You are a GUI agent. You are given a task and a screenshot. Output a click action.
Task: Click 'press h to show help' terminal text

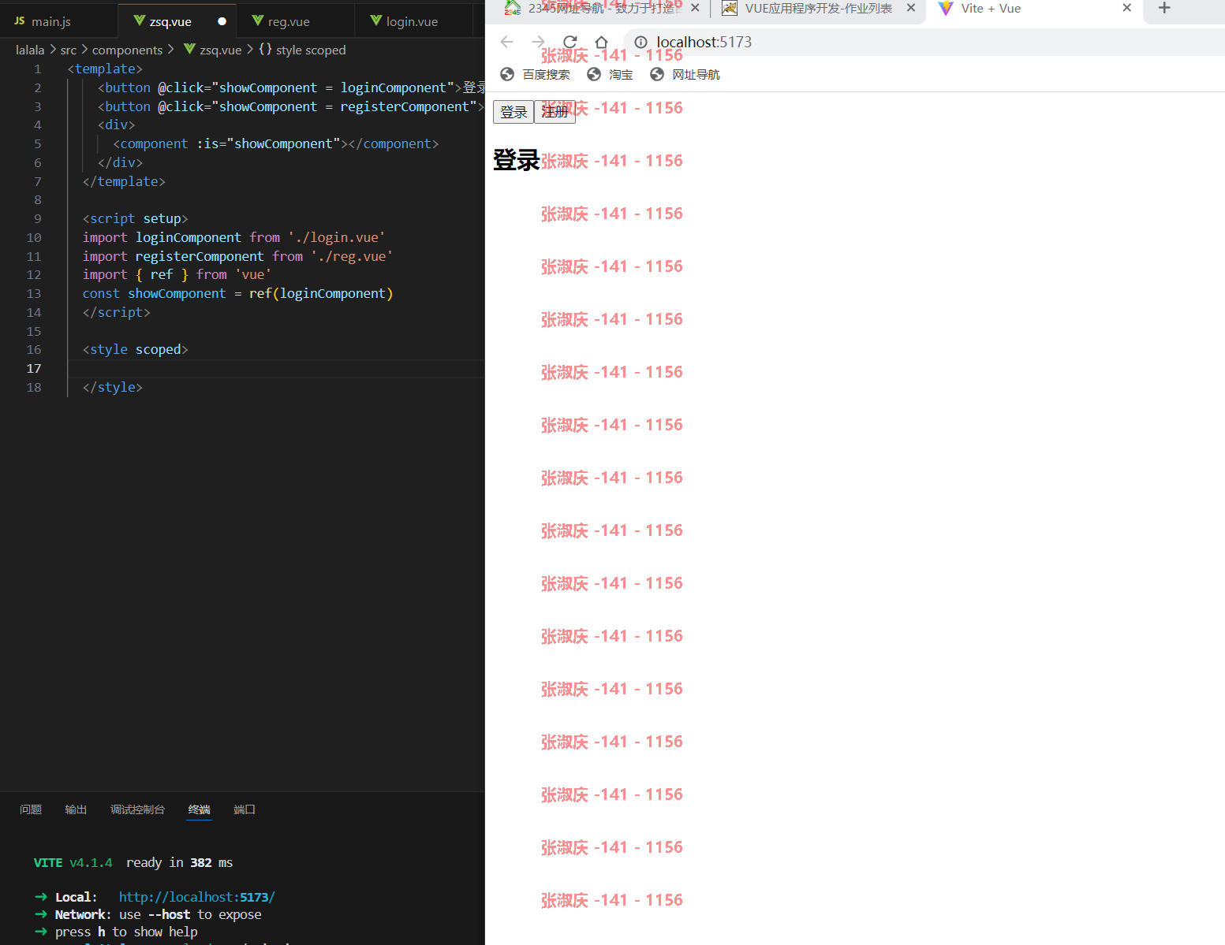[126, 932]
